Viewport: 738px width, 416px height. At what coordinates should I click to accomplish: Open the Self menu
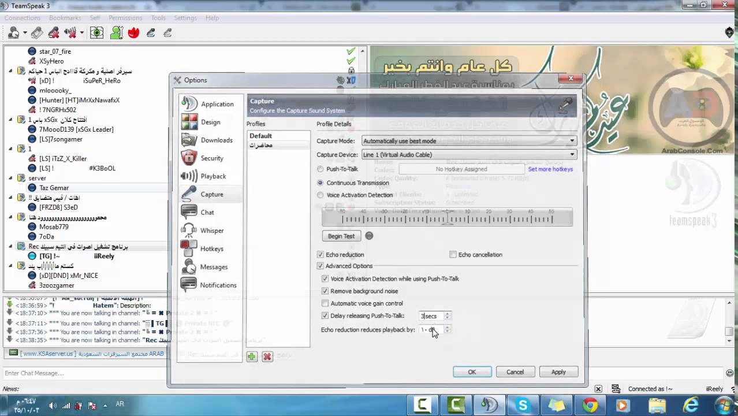(95, 18)
